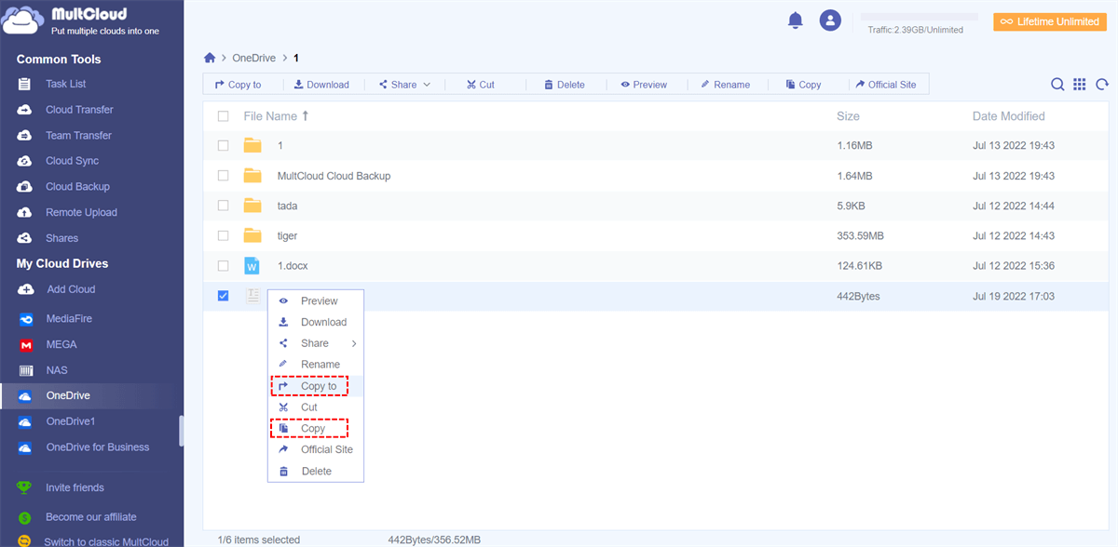Toggle the select-all header checkbox
Screen dimensions: 1118x547
click(223, 116)
